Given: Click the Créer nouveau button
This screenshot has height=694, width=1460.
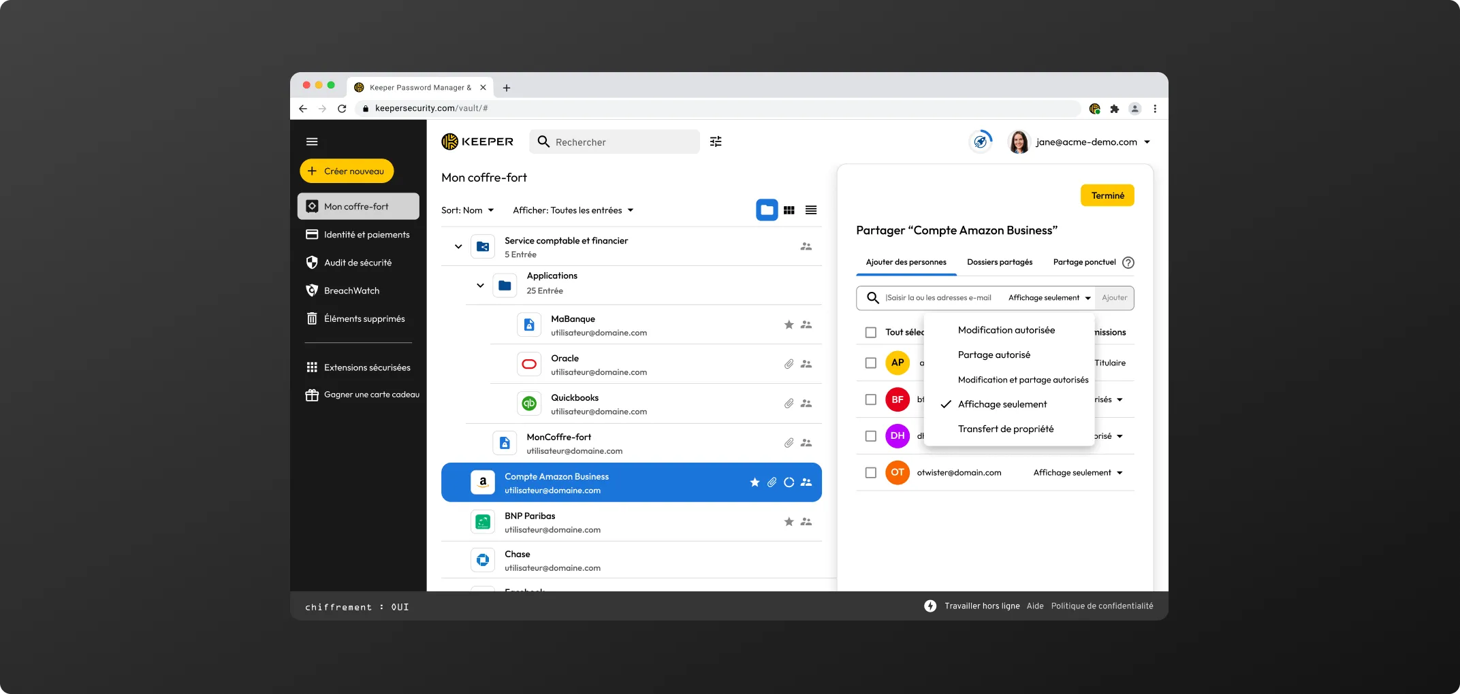Looking at the screenshot, I should 347,171.
